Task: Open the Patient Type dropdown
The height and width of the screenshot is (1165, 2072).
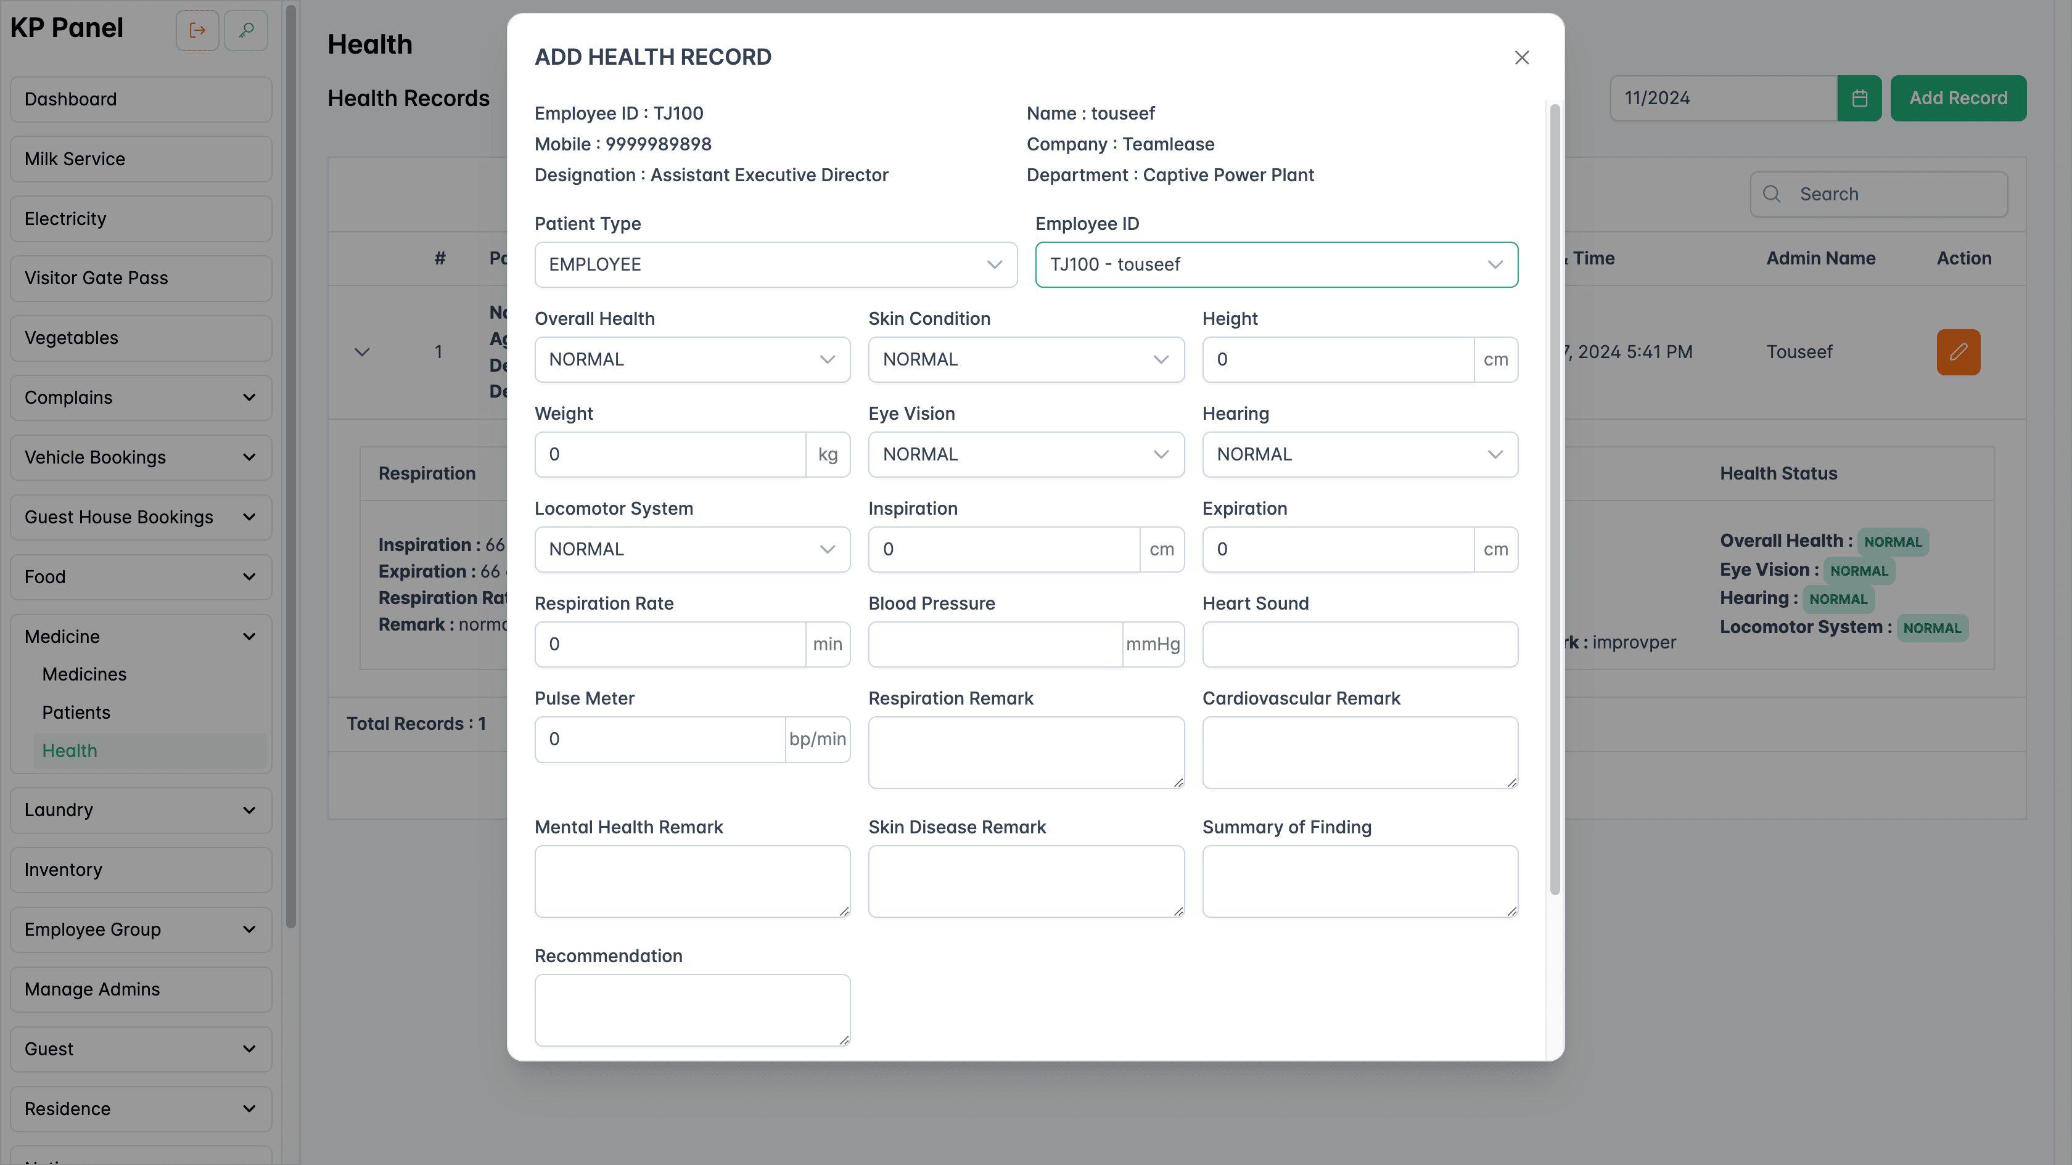Action: (775, 264)
